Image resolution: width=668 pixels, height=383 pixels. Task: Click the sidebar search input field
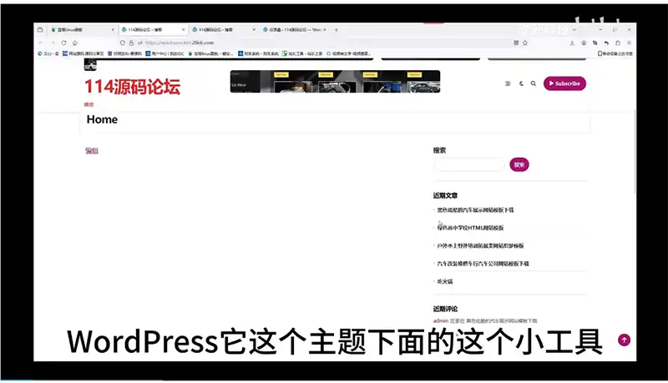(x=468, y=165)
